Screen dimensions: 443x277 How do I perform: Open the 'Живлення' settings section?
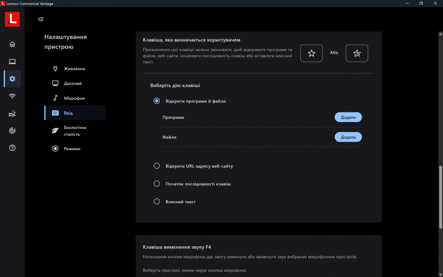click(x=74, y=68)
